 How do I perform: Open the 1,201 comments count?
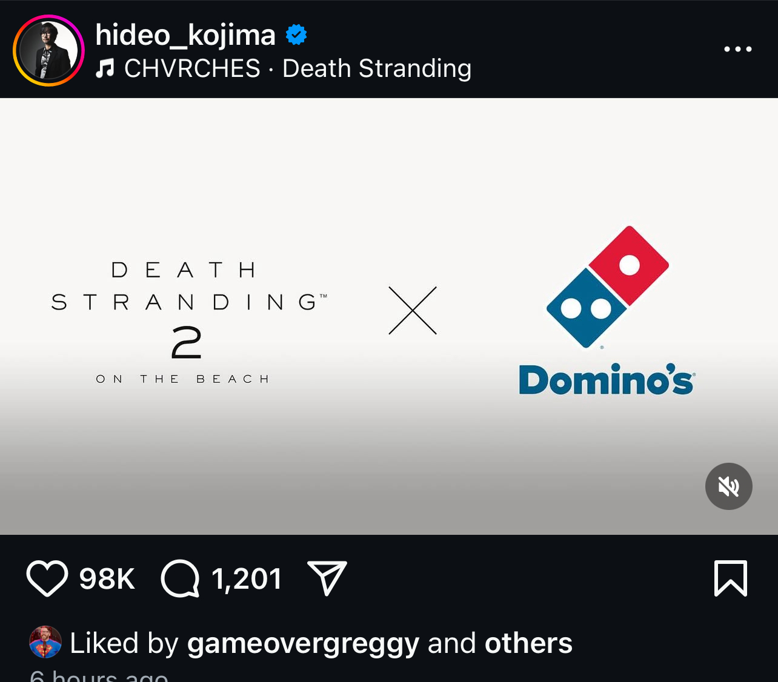(247, 578)
